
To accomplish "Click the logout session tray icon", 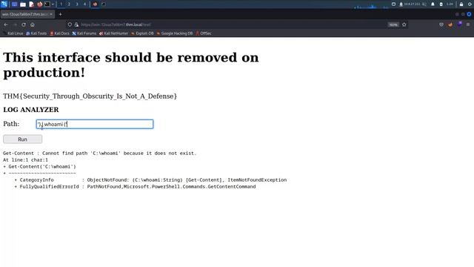I will 470,4.
